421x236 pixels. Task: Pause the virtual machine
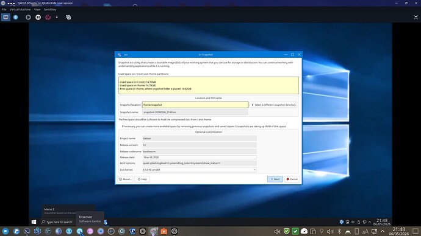pyautogui.click(x=38, y=17)
